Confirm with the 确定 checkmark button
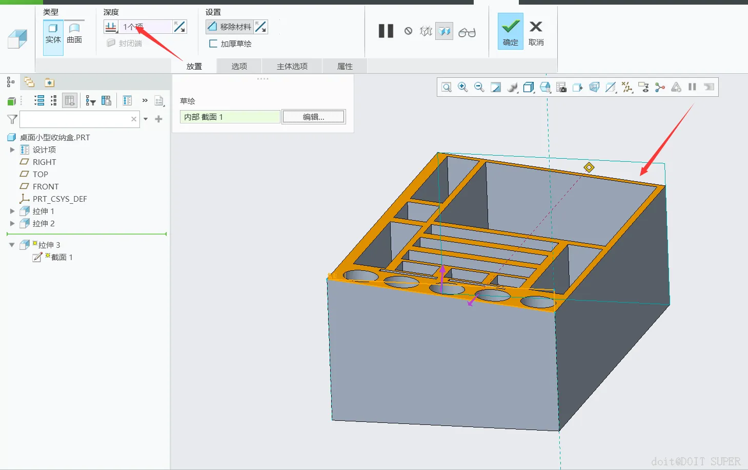The width and height of the screenshot is (748, 470). [x=511, y=31]
